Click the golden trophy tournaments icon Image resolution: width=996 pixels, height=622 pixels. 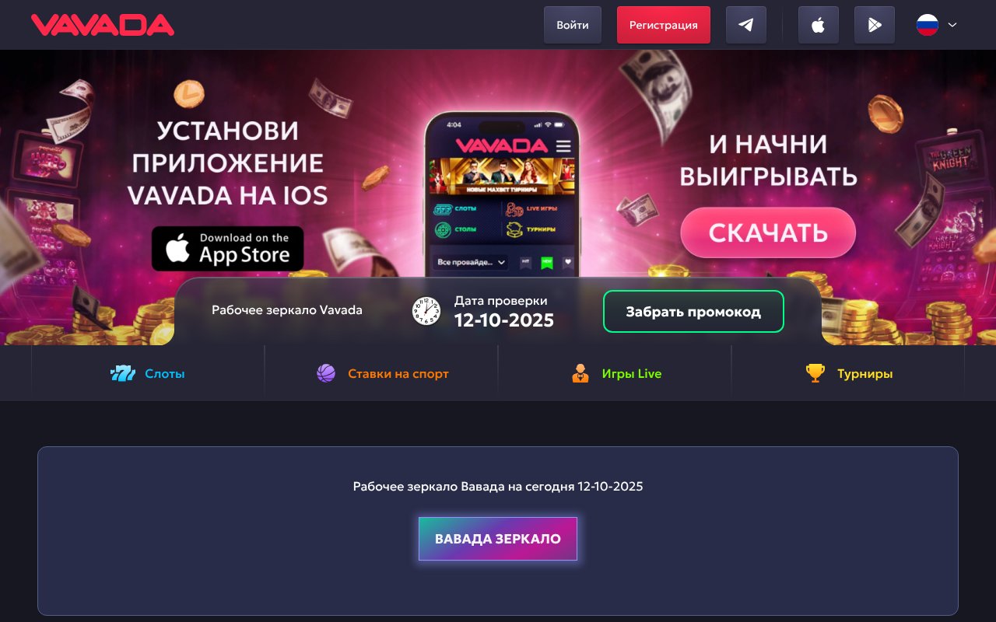[815, 374]
